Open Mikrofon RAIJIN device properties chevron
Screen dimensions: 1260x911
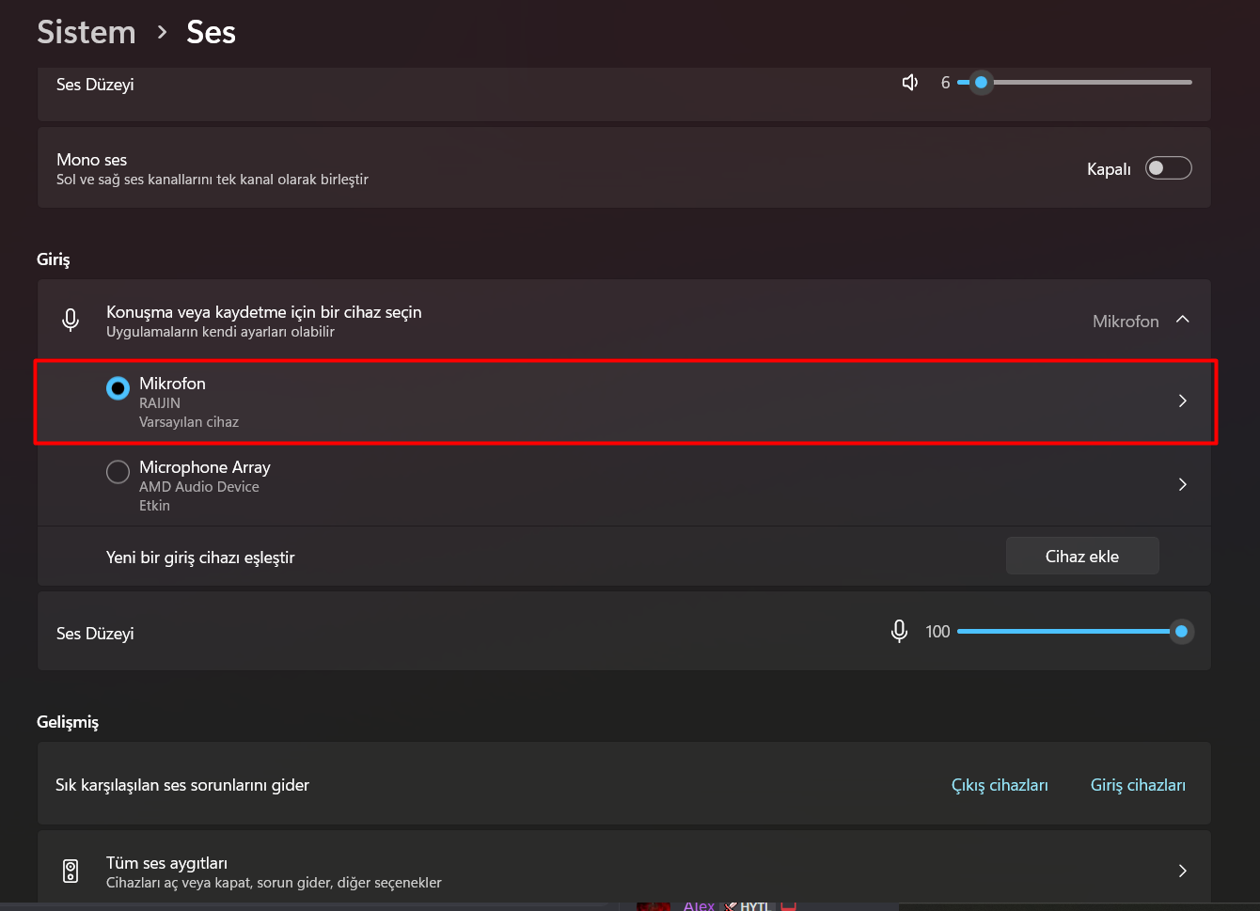click(1183, 401)
